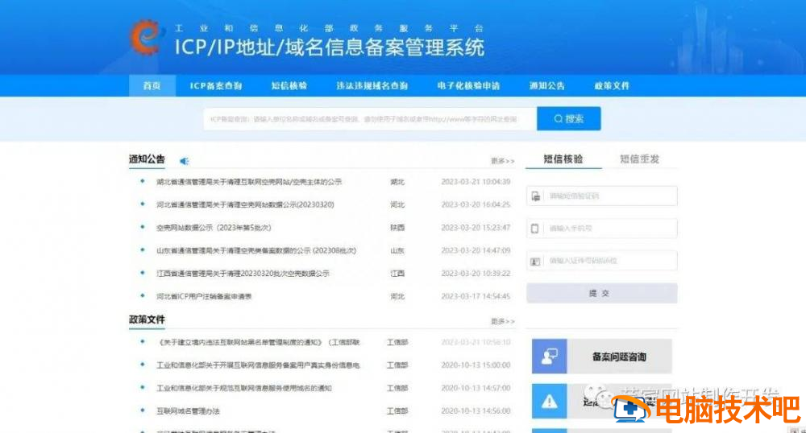Click the orange e-gear site logo
The image size is (806, 433).
coord(146,37)
